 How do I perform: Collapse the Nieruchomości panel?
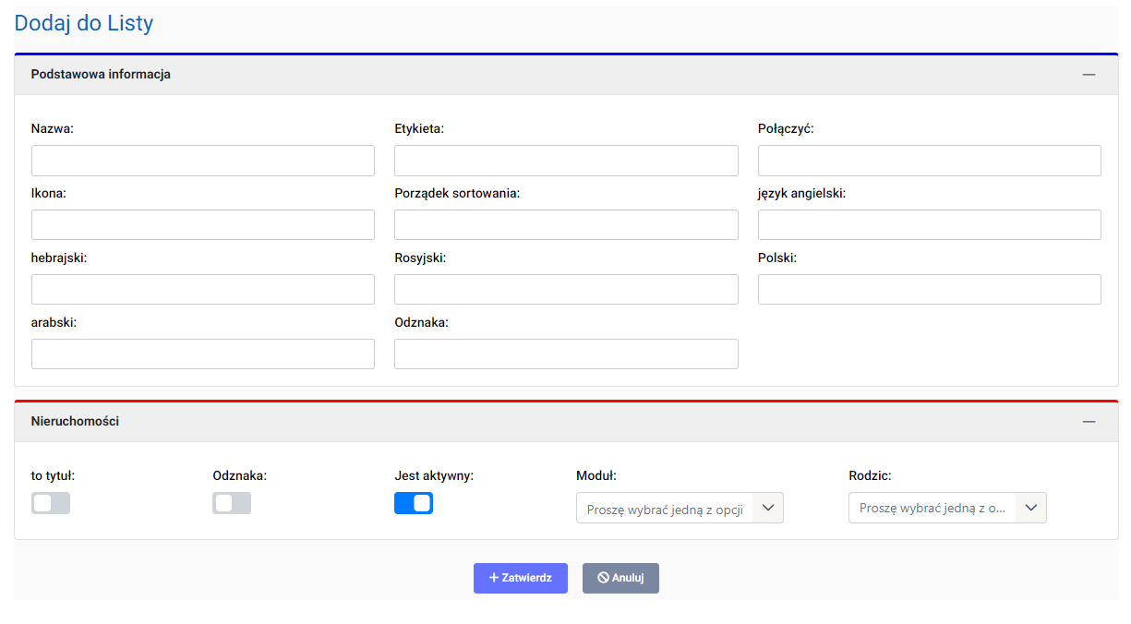(1089, 422)
